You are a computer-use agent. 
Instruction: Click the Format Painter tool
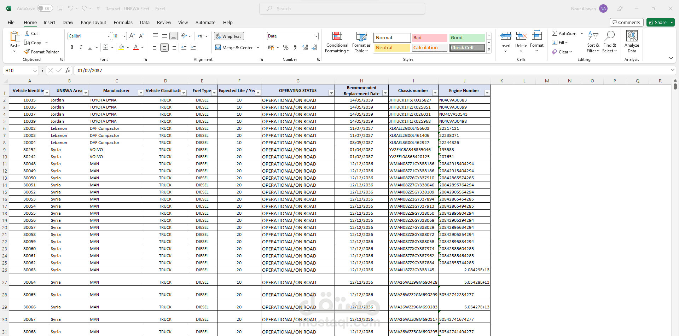[41, 52]
